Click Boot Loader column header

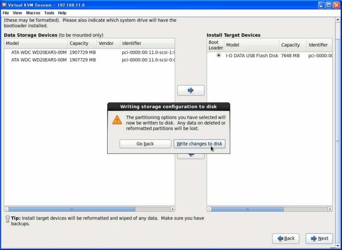(x=216, y=45)
